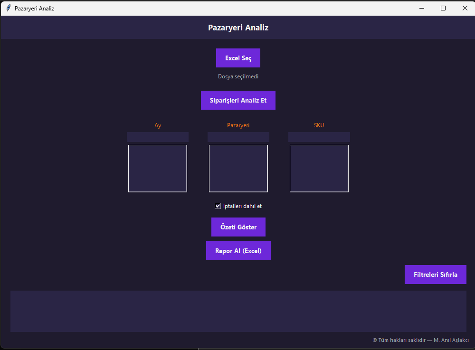Select the Pazaryeri listbox
Image resolution: width=475 pixels, height=350 pixels.
pyautogui.click(x=238, y=168)
